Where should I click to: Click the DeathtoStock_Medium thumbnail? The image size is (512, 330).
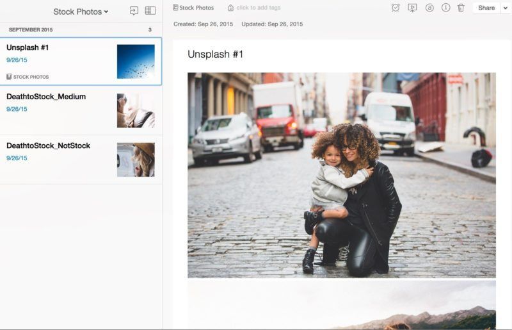tap(136, 111)
